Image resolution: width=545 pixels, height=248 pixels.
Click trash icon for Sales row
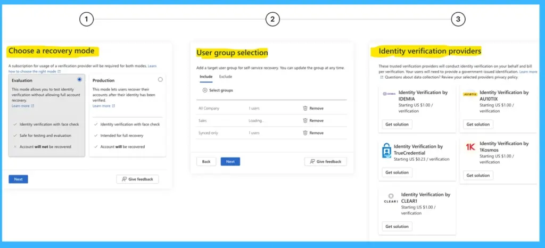305,120
